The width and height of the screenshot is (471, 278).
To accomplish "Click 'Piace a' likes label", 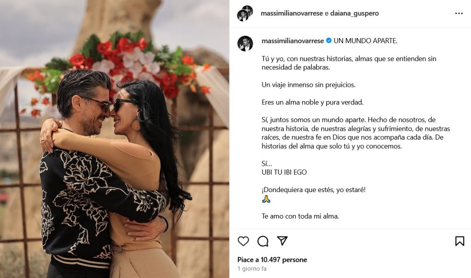I will tap(248, 260).
